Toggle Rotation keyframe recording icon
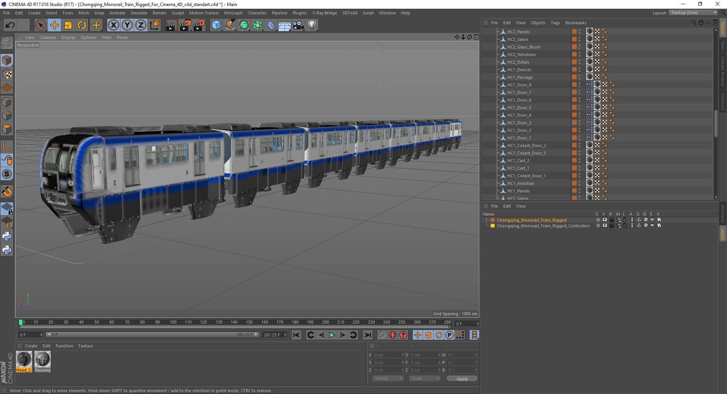Screen dimensions: 727x394 (439, 335)
